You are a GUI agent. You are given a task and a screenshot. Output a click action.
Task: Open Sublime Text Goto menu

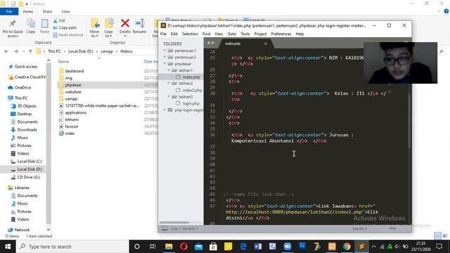coord(231,34)
